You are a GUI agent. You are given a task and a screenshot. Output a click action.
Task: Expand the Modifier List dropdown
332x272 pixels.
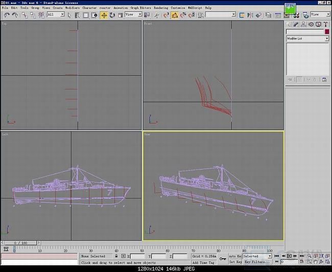307,38
